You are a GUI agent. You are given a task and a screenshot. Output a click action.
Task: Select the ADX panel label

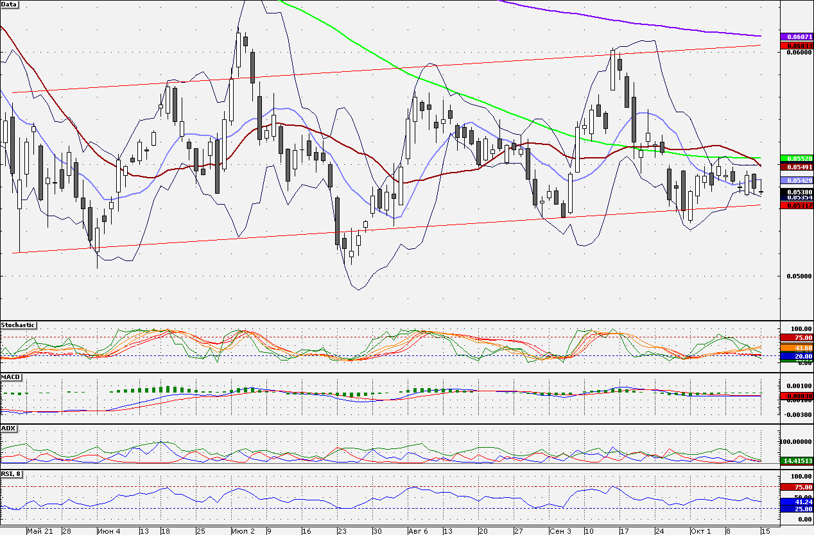9,428
